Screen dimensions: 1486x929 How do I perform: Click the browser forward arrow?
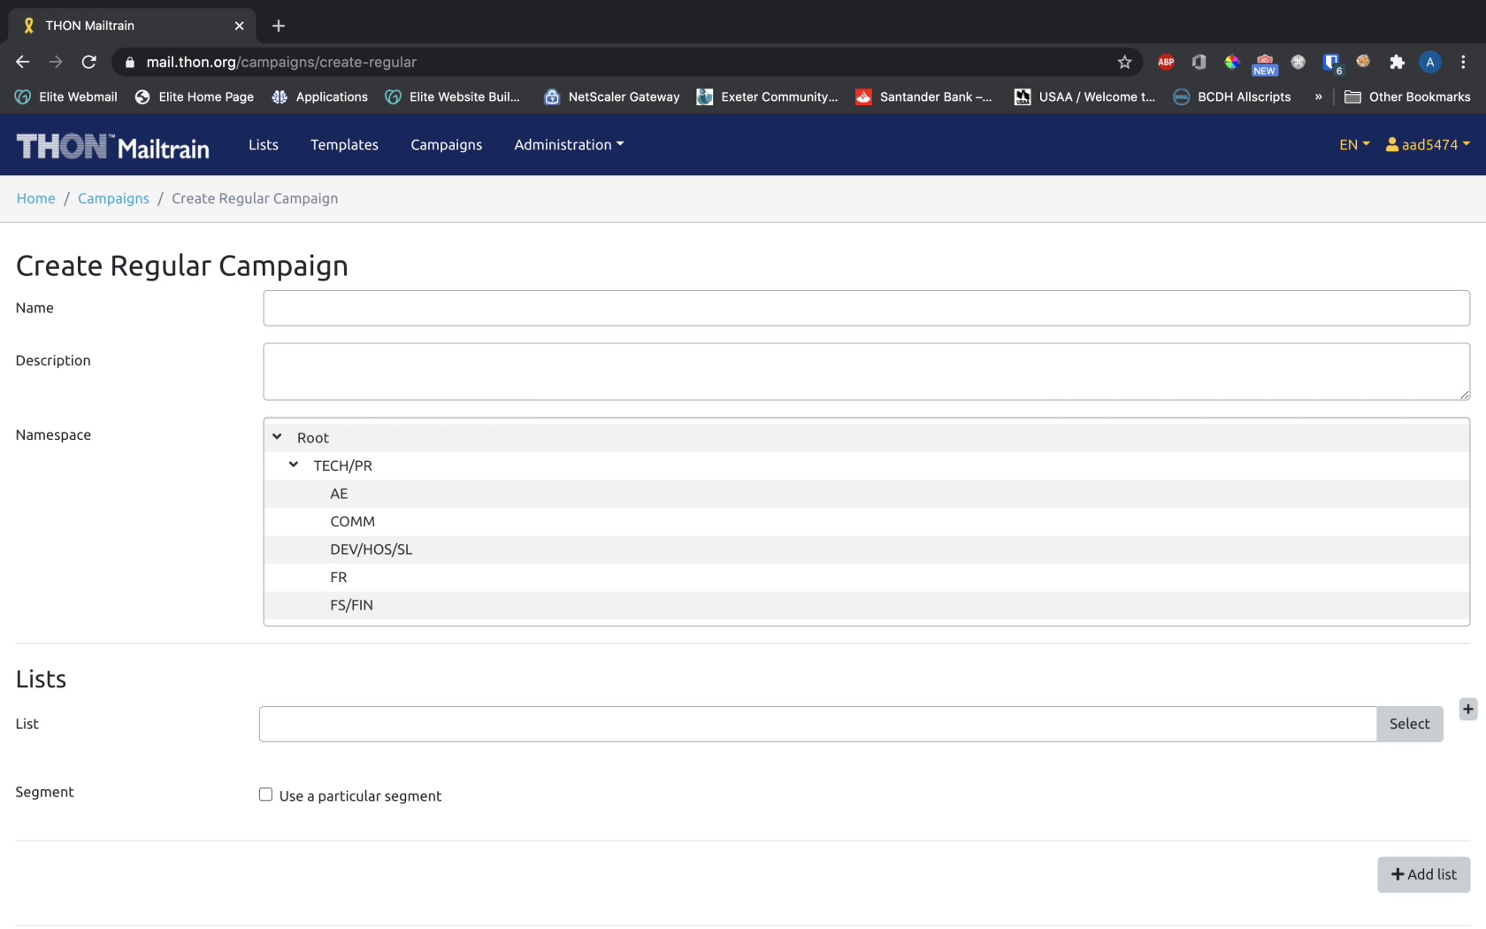click(x=56, y=62)
